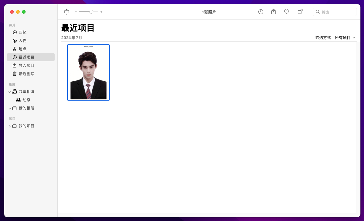Expand the 我的项目 chevron
This screenshot has width=364, height=221.
10,126
